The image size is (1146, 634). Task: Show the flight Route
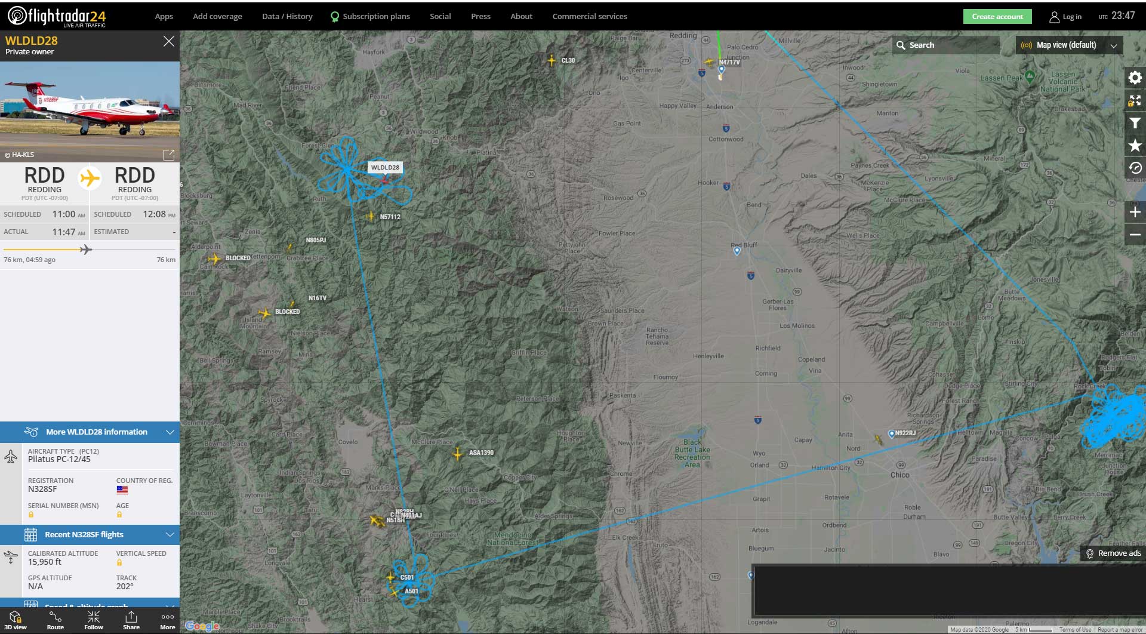pyautogui.click(x=56, y=620)
